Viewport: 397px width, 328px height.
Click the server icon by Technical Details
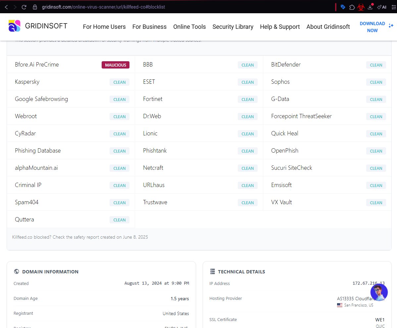213,271
